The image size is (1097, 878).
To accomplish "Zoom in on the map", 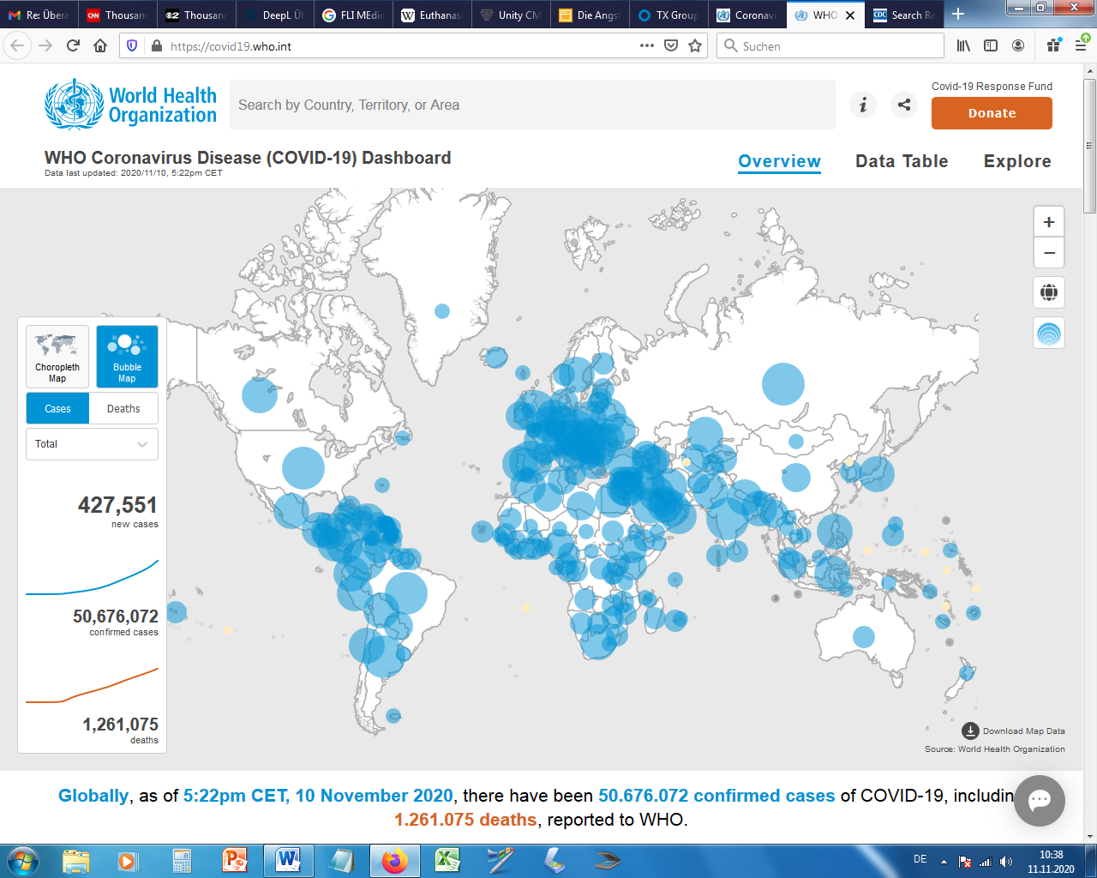I will pos(1048,220).
